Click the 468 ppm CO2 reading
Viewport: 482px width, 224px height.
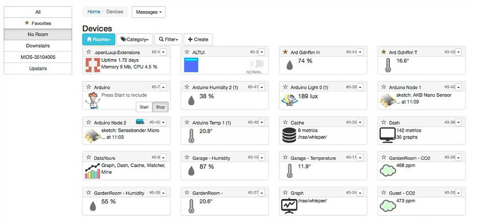(x=406, y=166)
